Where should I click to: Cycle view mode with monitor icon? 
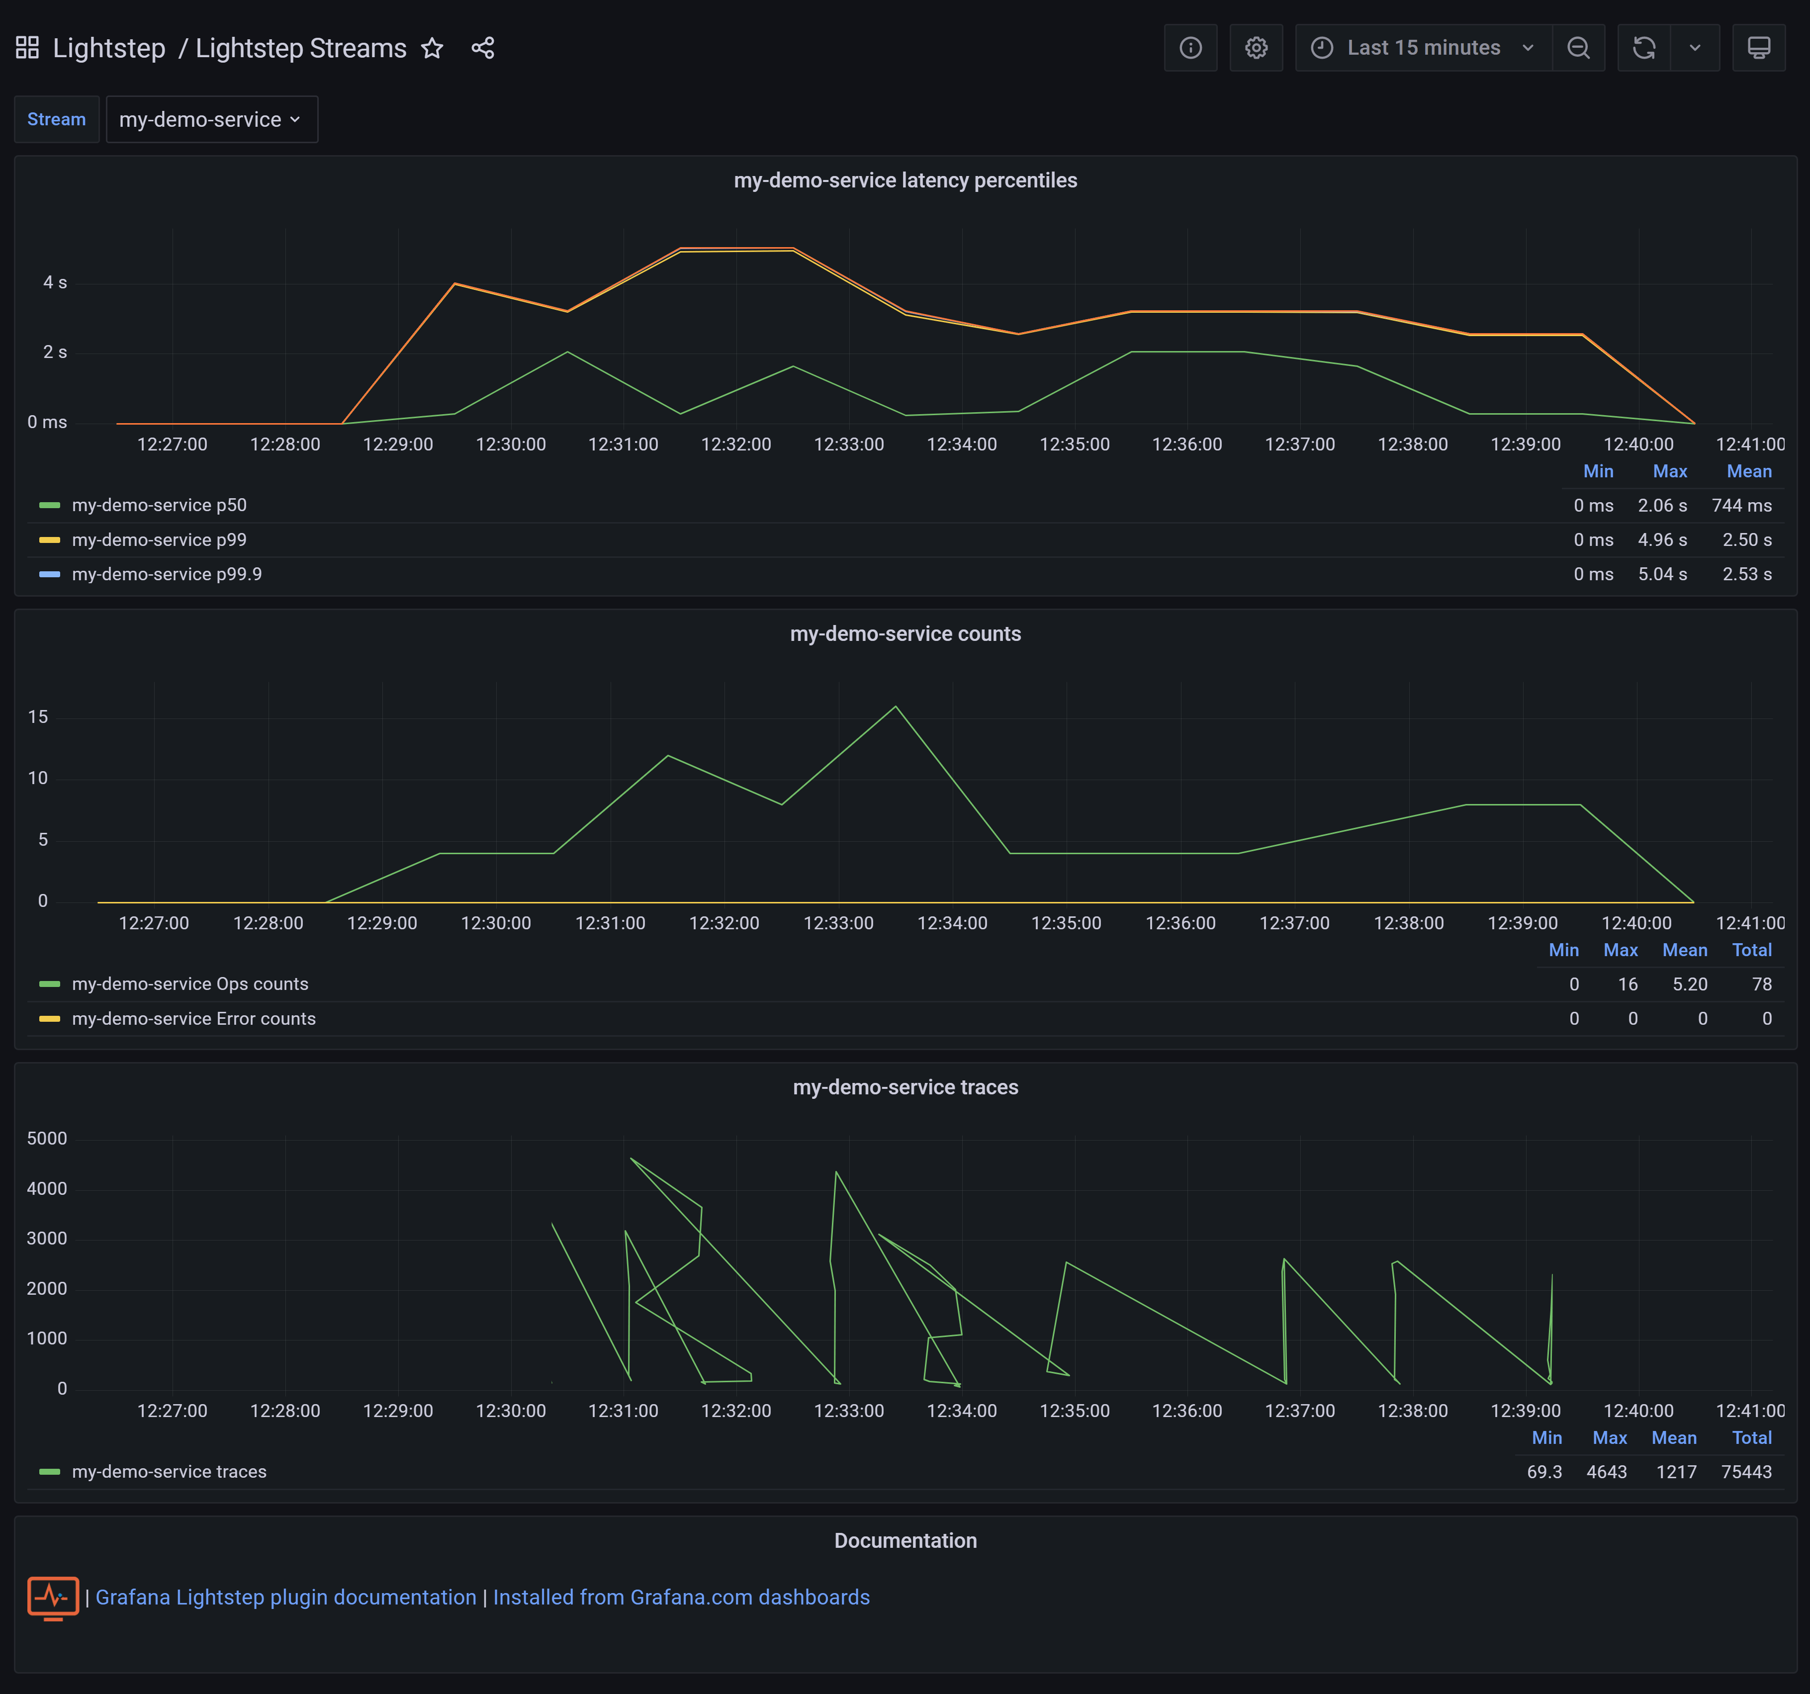[x=1758, y=48]
